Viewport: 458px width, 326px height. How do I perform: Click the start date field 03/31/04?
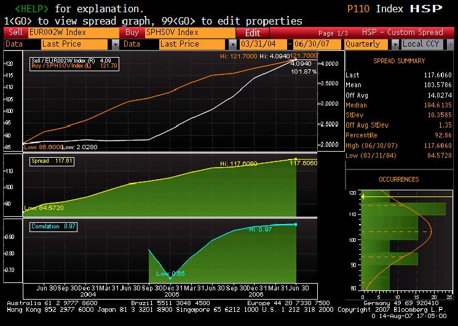coord(263,44)
